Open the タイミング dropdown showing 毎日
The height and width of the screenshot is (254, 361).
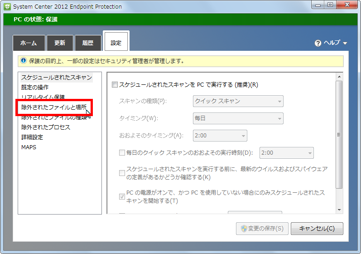238,118
